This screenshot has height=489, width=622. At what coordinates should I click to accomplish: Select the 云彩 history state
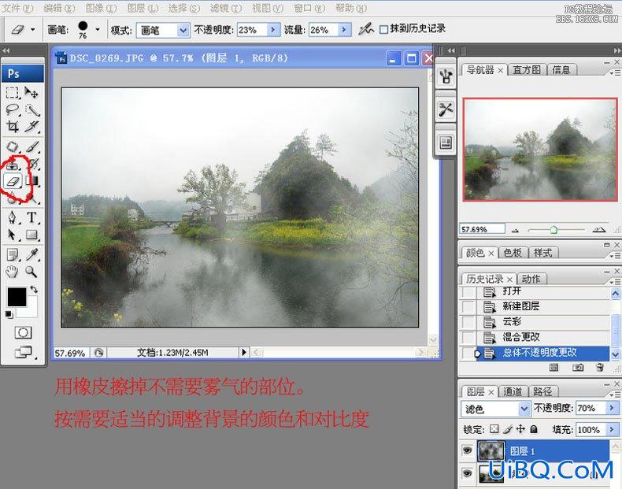542,322
